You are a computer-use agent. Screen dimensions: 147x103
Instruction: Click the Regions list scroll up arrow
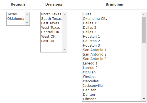point(27,15)
